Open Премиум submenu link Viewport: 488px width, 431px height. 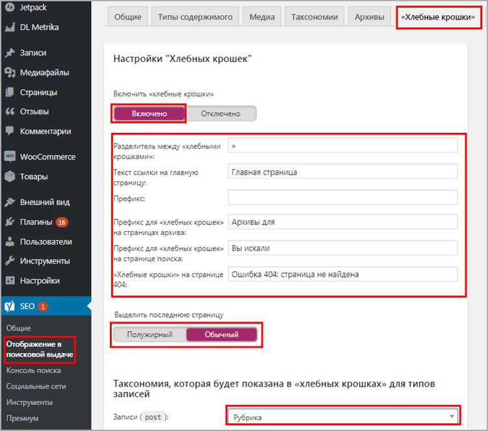click(22, 418)
